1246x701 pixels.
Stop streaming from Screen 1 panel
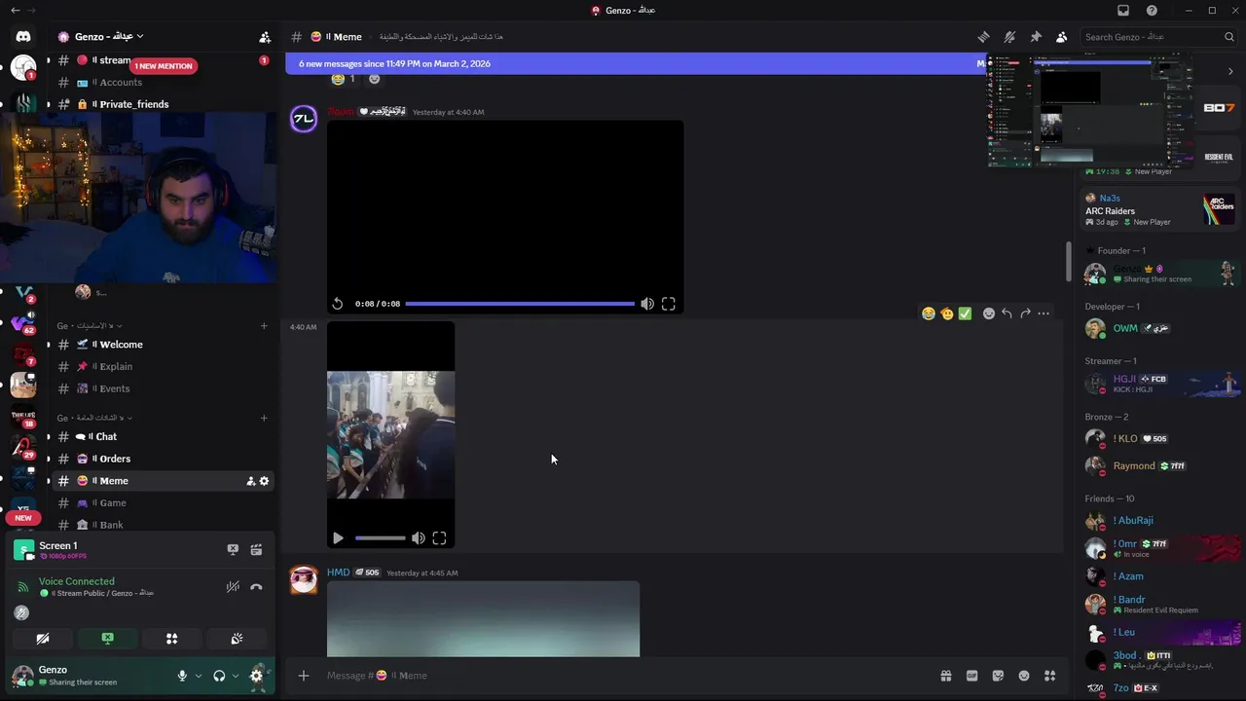click(233, 550)
